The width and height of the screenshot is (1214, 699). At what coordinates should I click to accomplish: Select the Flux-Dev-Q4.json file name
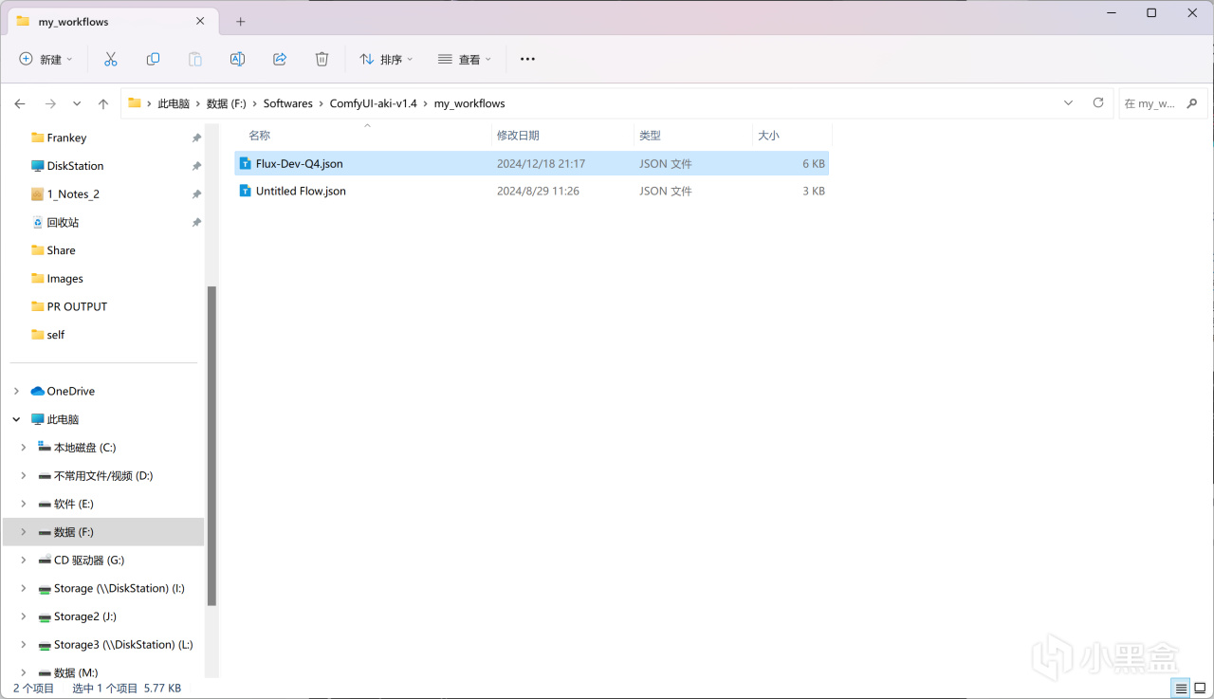point(300,163)
